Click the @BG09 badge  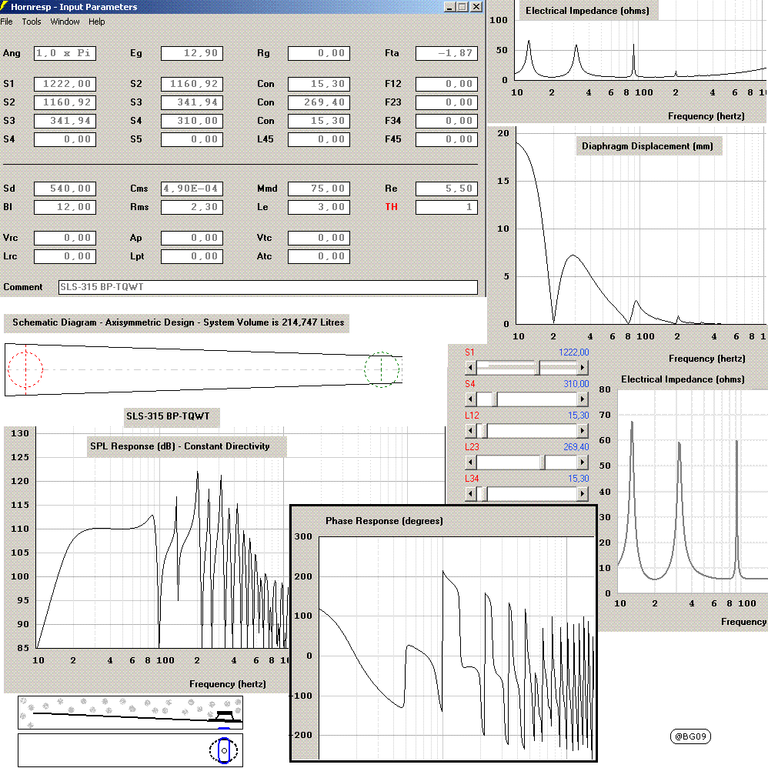pos(690,736)
